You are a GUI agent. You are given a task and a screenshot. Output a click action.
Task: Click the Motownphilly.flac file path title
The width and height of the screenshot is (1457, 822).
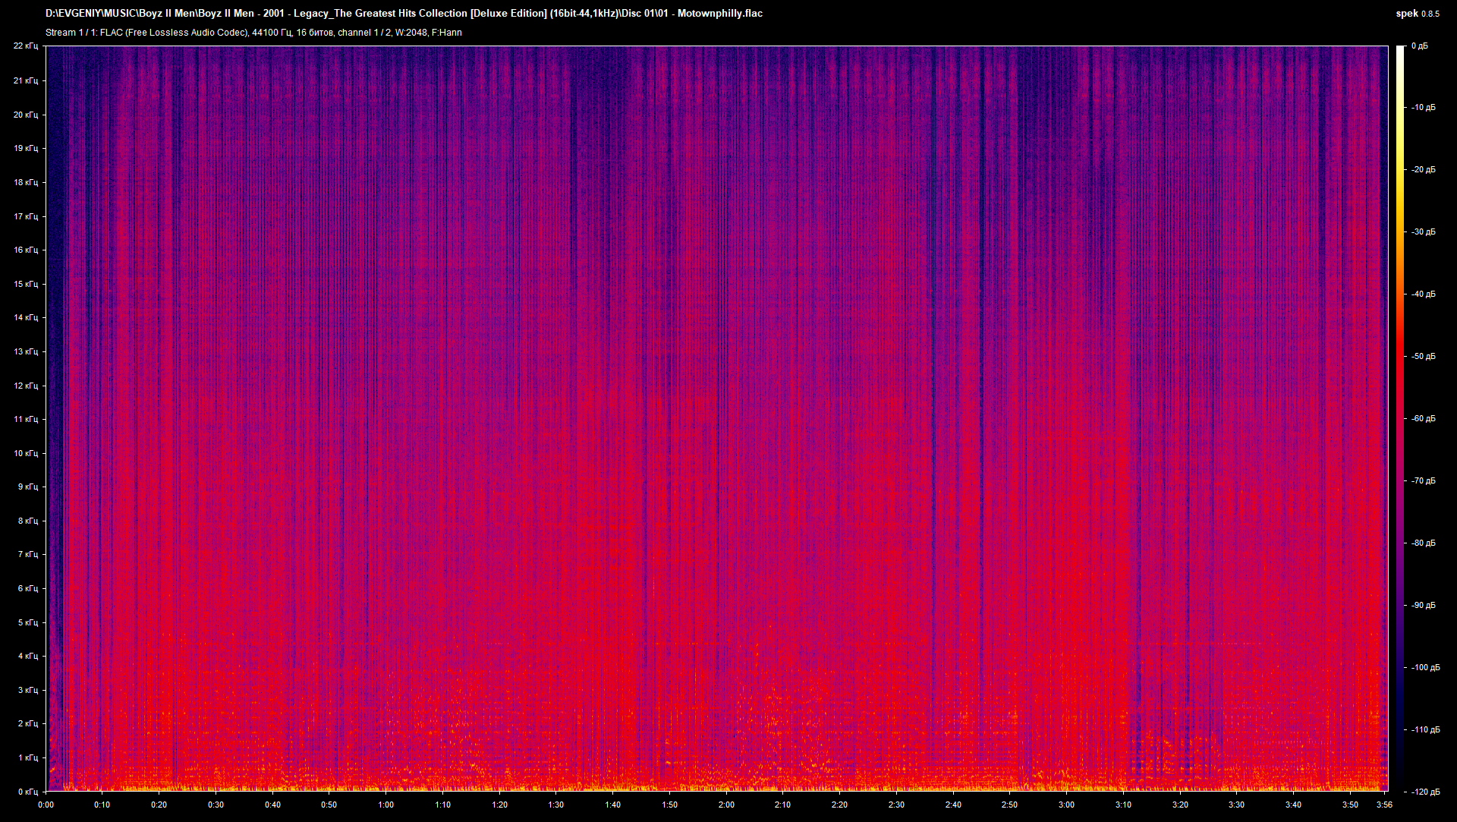pos(404,13)
